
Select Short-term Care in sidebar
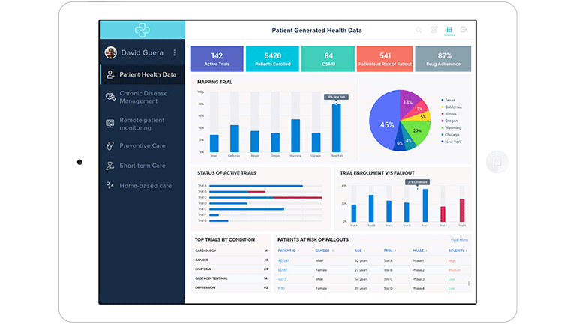pyautogui.click(x=142, y=166)
